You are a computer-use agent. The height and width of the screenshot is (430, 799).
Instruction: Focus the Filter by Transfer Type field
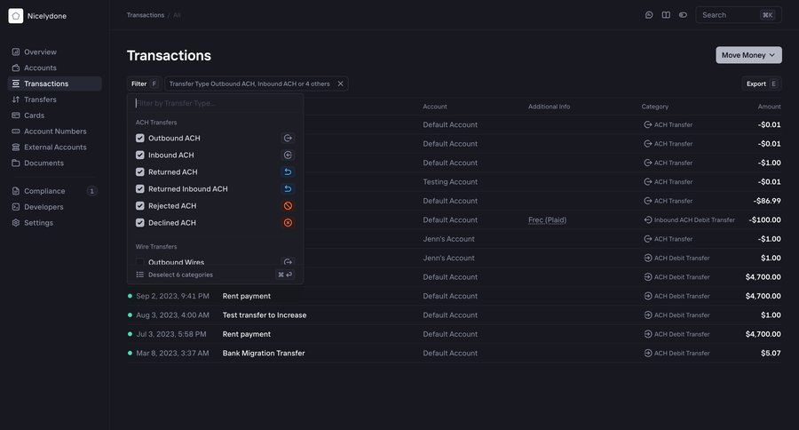(x=216, y=103)
